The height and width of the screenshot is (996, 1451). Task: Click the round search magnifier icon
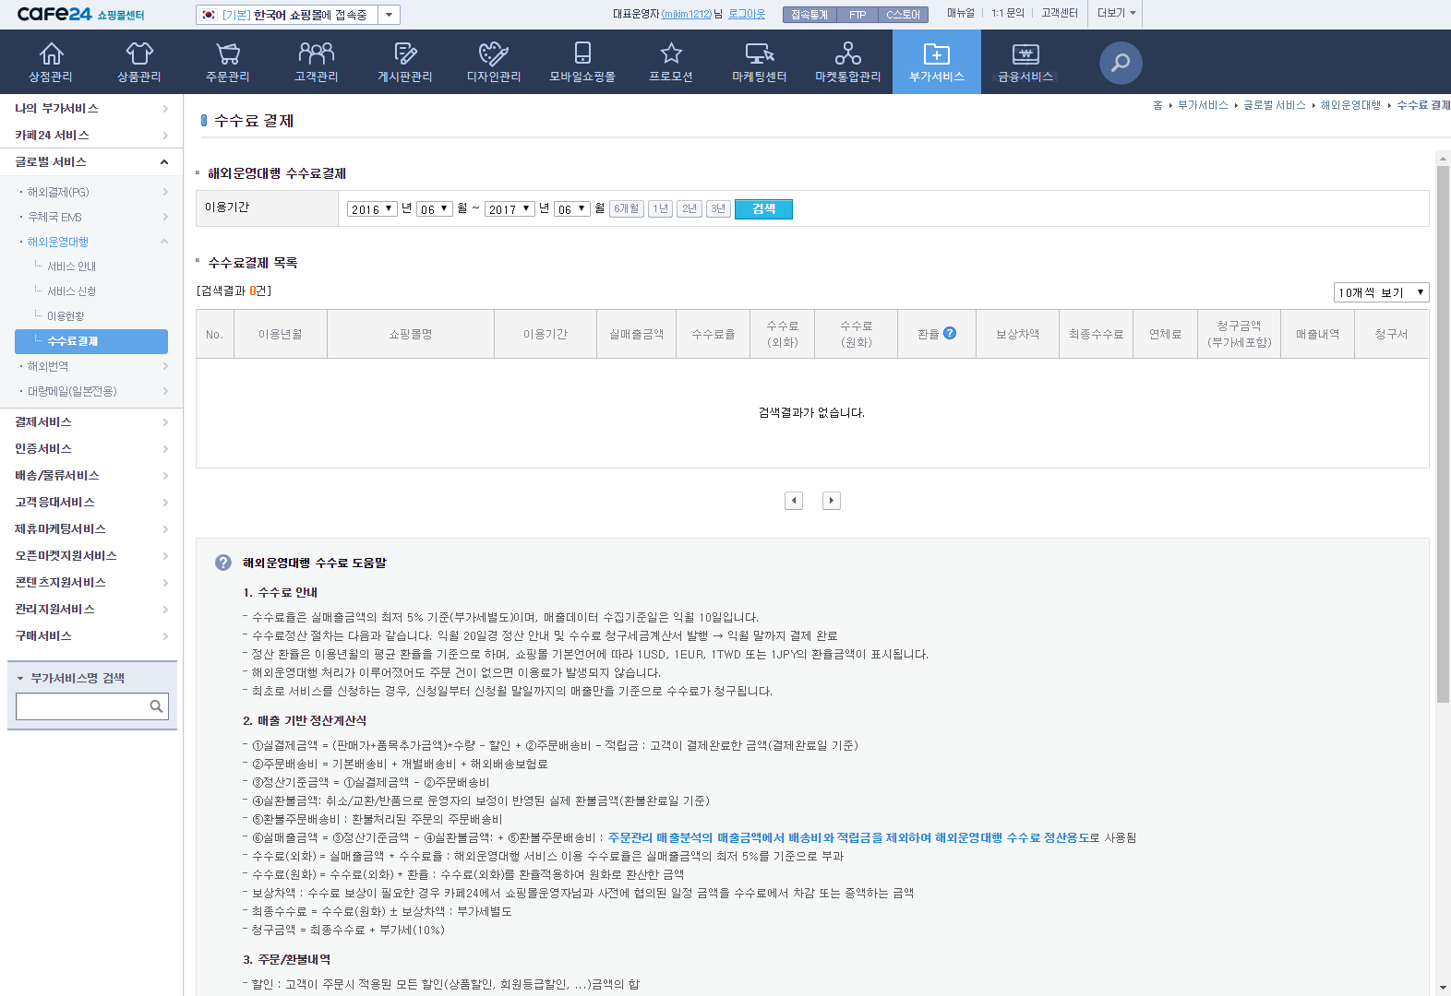click(x=1121, y=63)
